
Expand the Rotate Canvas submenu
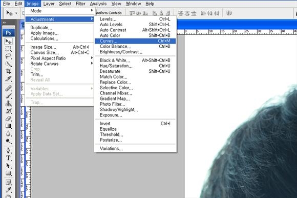[60, 64]
